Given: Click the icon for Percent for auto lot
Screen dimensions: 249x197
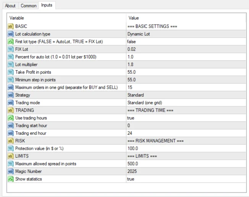Looking at the screenshot, I should [x=10, y=57].
